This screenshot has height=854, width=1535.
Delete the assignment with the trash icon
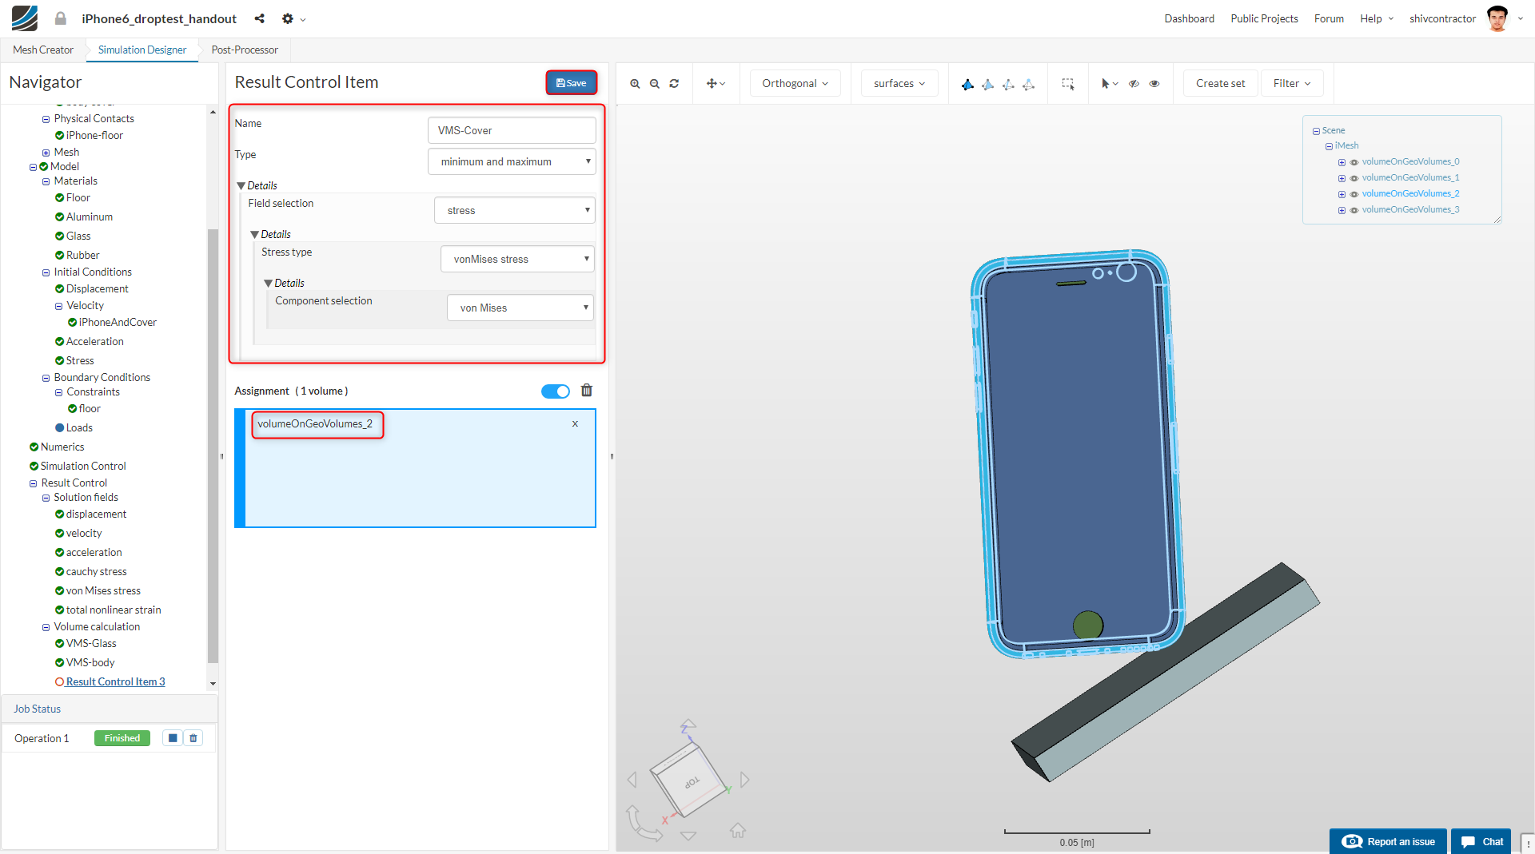click(x=587, y=391)
